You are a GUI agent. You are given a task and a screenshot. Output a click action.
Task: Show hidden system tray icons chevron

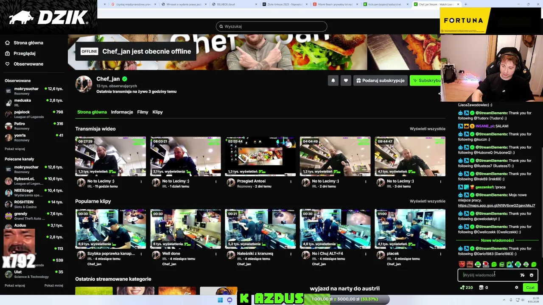click(505, 300)
